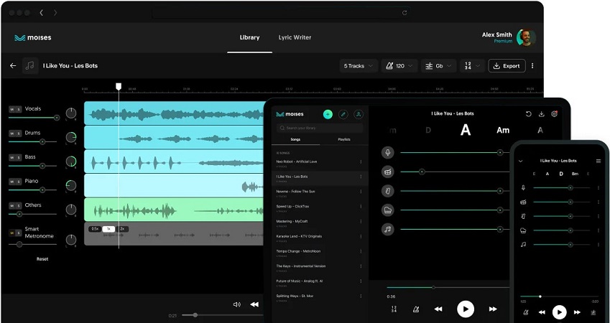Open the options menu for Speed Up - ClickTrax
Screen dimensions: 610x323
coord(361,207)
